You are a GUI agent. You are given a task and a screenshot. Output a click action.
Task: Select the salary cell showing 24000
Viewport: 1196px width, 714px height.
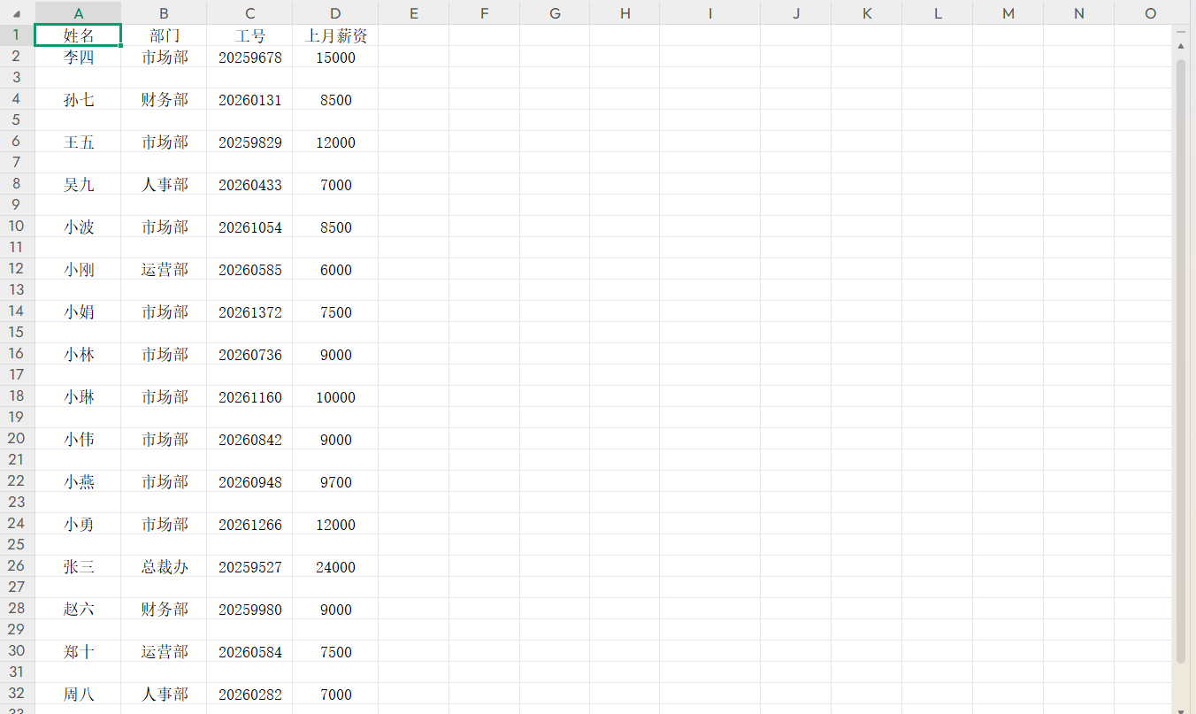point(335,567)
